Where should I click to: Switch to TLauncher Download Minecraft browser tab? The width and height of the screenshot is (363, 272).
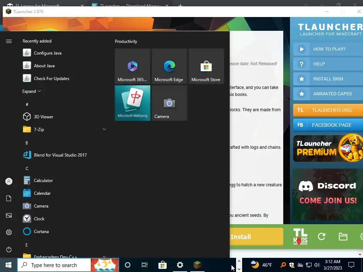(130, 5)
